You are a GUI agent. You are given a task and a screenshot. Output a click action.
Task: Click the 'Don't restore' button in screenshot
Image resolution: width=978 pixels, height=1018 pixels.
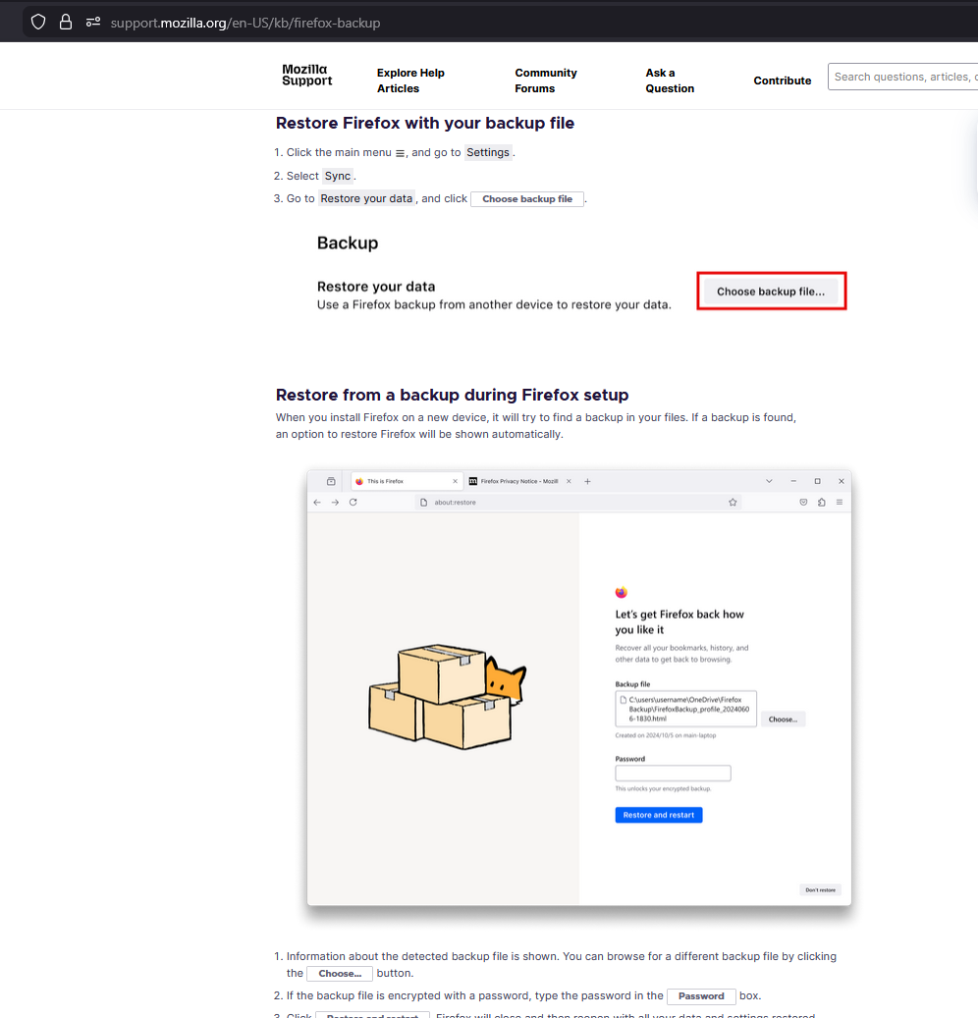click(x=820, y=890)
